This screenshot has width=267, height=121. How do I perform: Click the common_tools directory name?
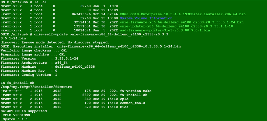pyautogui.click(x=132, y=103)
